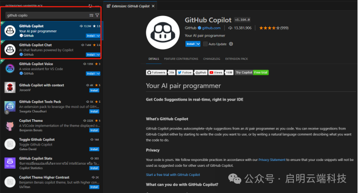Viewport: 358px width, 193px height.
Task: Click the YouTube Views badge
Action: pos(221,72)
